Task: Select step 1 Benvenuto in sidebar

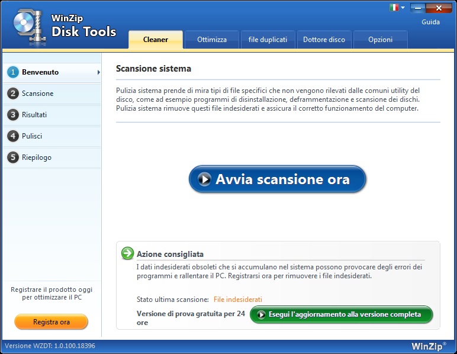Action: (x=52, y=72)
